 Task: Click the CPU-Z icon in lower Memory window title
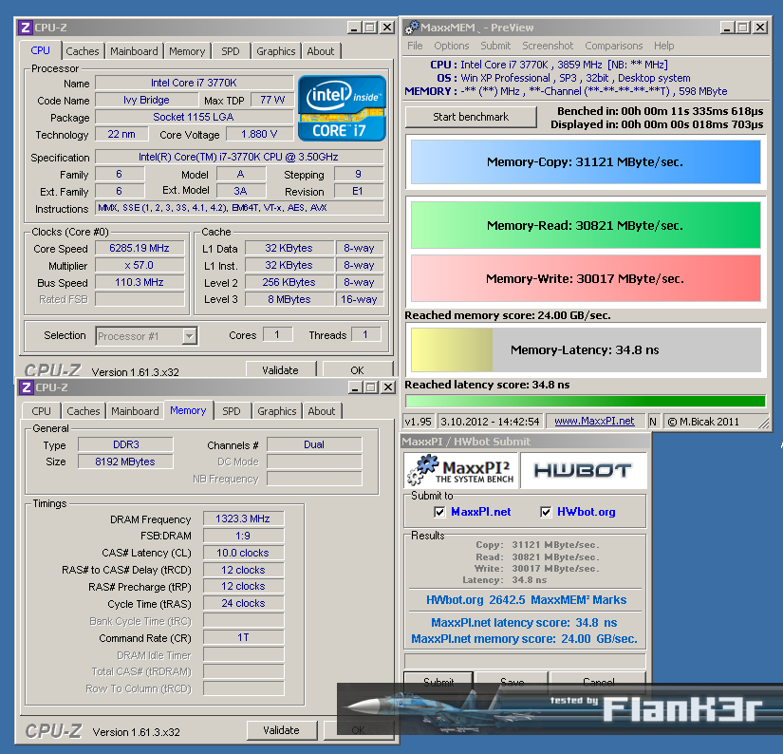[x=27, y=387]
